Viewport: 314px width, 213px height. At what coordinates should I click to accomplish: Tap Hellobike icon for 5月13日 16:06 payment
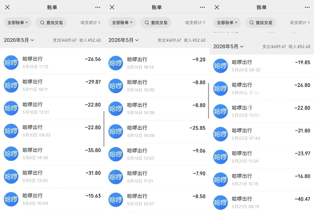coord(116,131)
